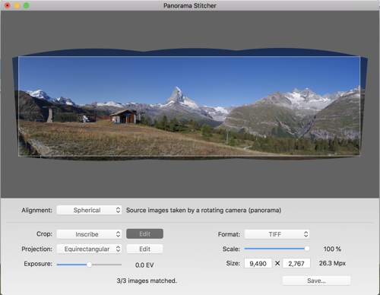Click the Edit button next to Projection

(x=144, y=249)
